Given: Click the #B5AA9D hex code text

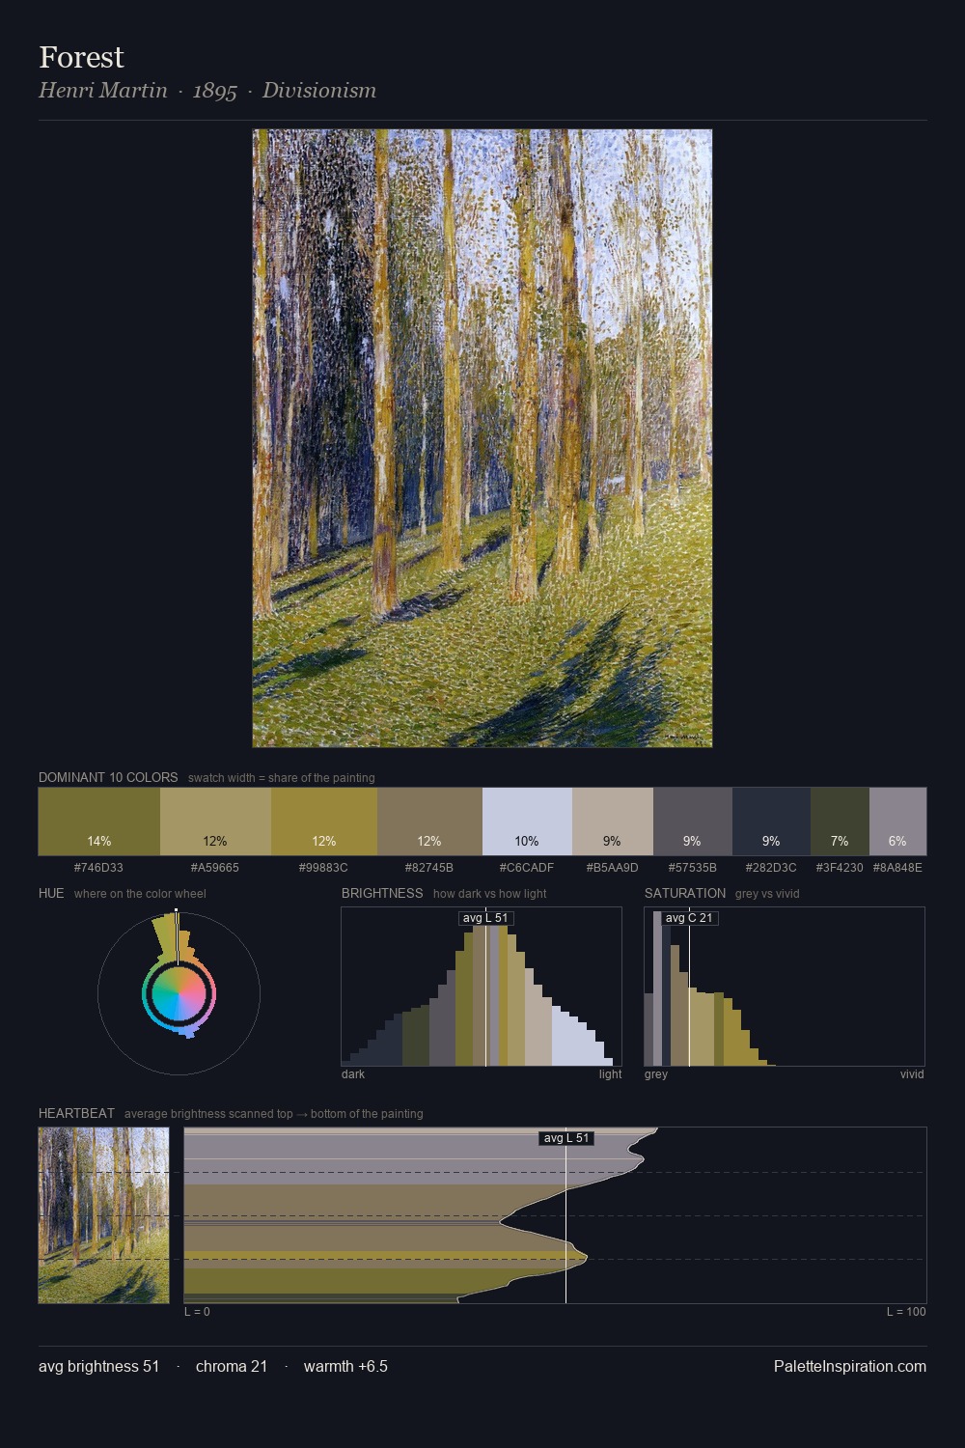Looking at the screenshot, I should tap(613, 867).
